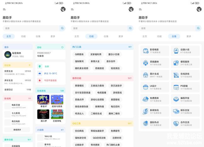
Task: Open the Q绑查询 tool
Action: pos(79,54)
